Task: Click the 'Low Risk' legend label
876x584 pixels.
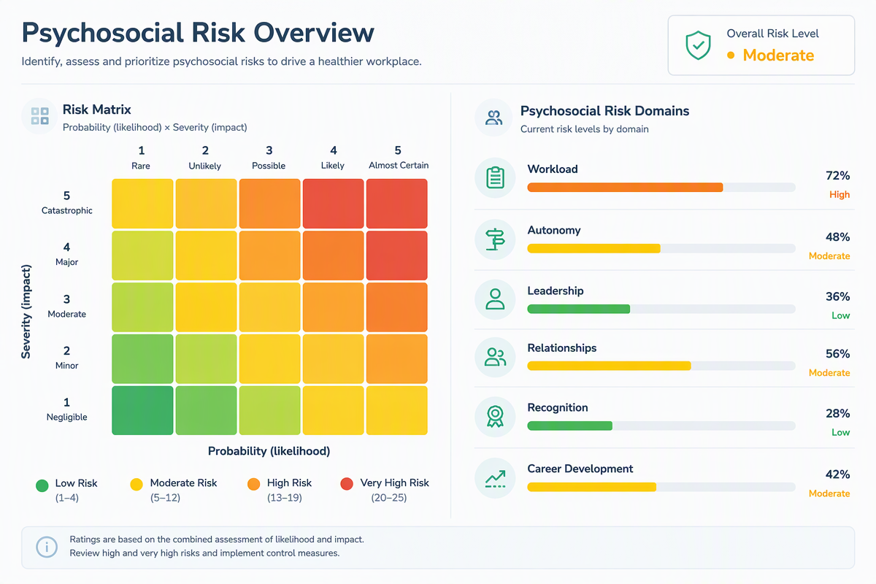Action: point(77,483)
